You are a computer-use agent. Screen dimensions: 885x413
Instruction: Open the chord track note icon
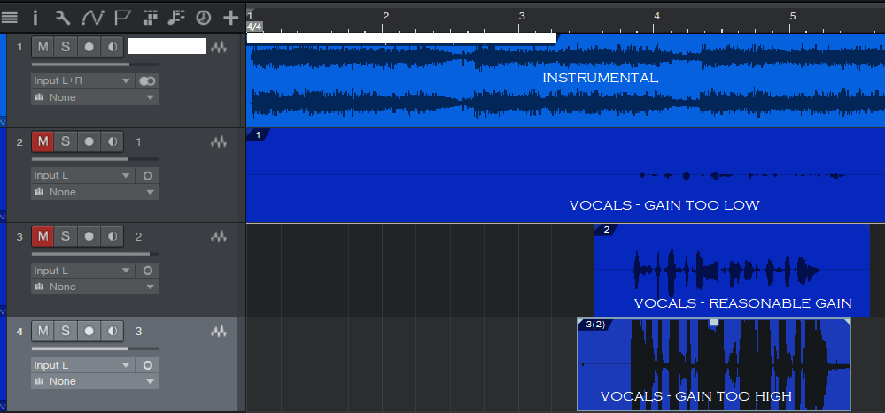point(176,18)
